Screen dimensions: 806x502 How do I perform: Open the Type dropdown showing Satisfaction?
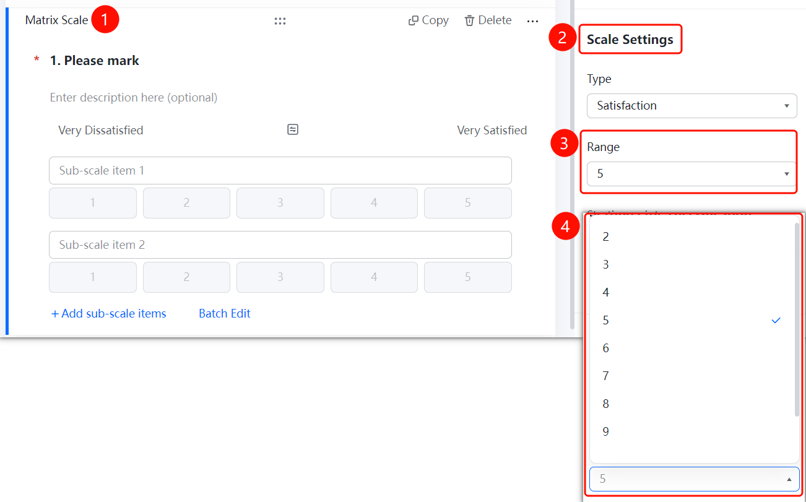tap(691, 106)
